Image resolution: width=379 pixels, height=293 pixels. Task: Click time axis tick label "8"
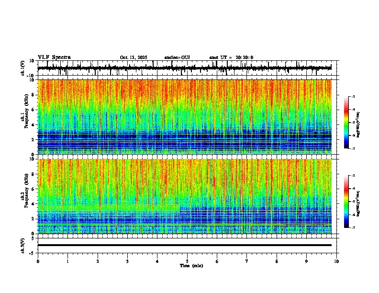click(x=277, y=261)
